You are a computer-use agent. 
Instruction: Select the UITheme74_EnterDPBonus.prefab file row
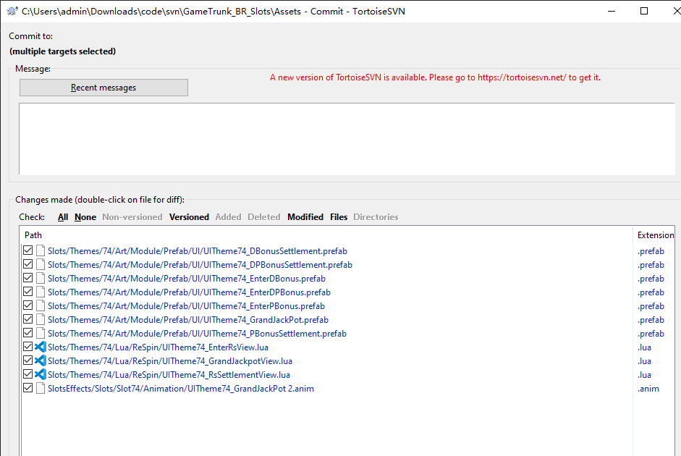tap(189, 292)
